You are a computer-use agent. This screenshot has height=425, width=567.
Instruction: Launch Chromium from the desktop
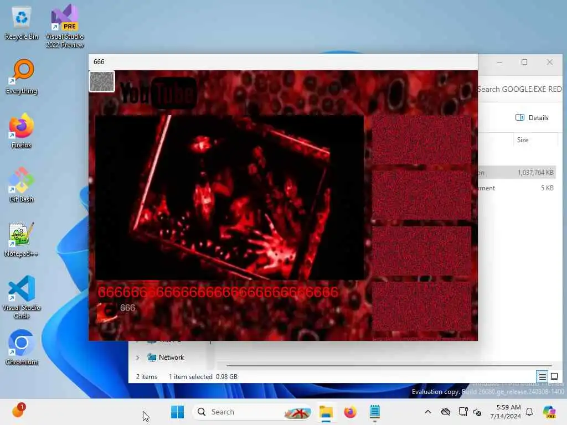pos(22,348)
